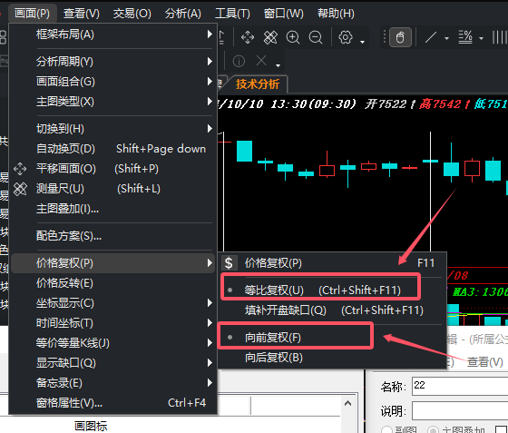
Task: Open the percentage tool dropdown arrow
Action: click(x=481, y=38)
